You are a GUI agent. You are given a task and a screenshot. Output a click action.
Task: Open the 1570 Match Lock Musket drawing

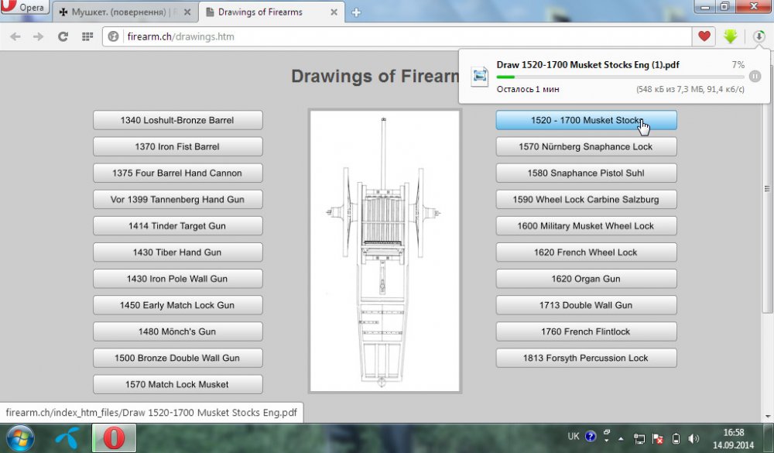click(x=178, y=384)
